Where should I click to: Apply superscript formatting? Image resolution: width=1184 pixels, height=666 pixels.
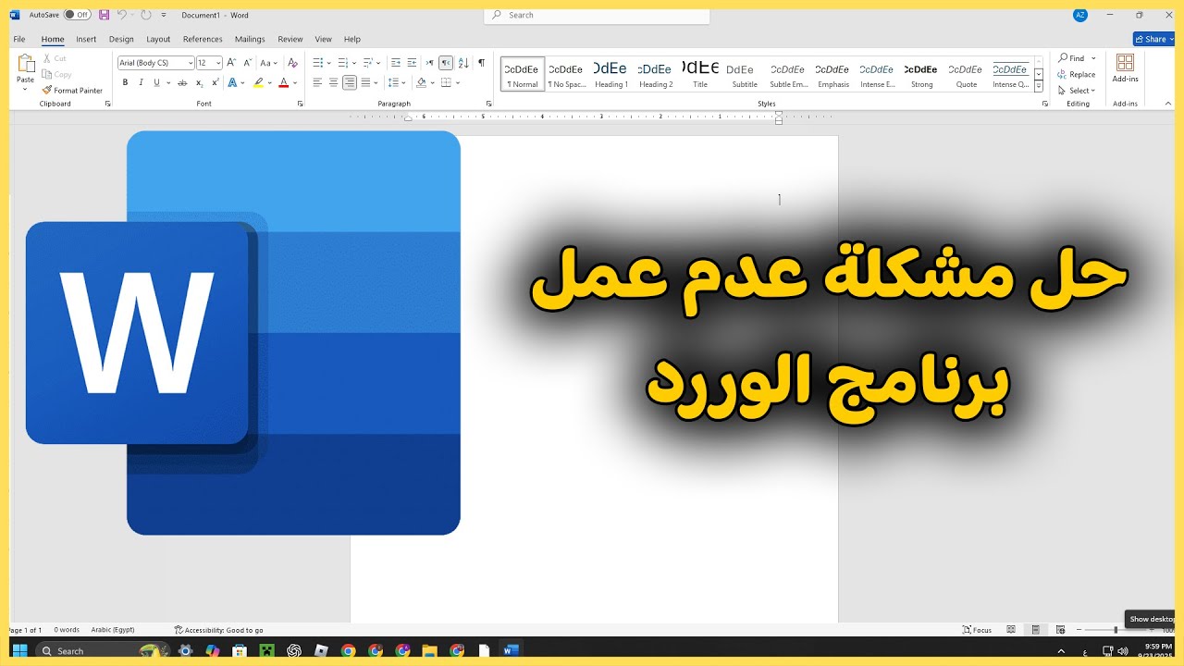tap(215, 82)
